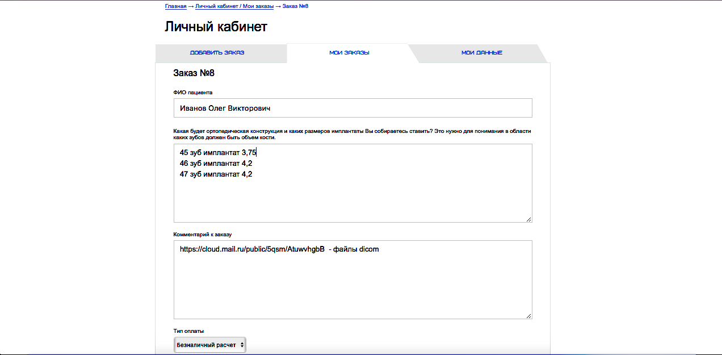Switch to the Добавить заказ tab

point(217,53)
